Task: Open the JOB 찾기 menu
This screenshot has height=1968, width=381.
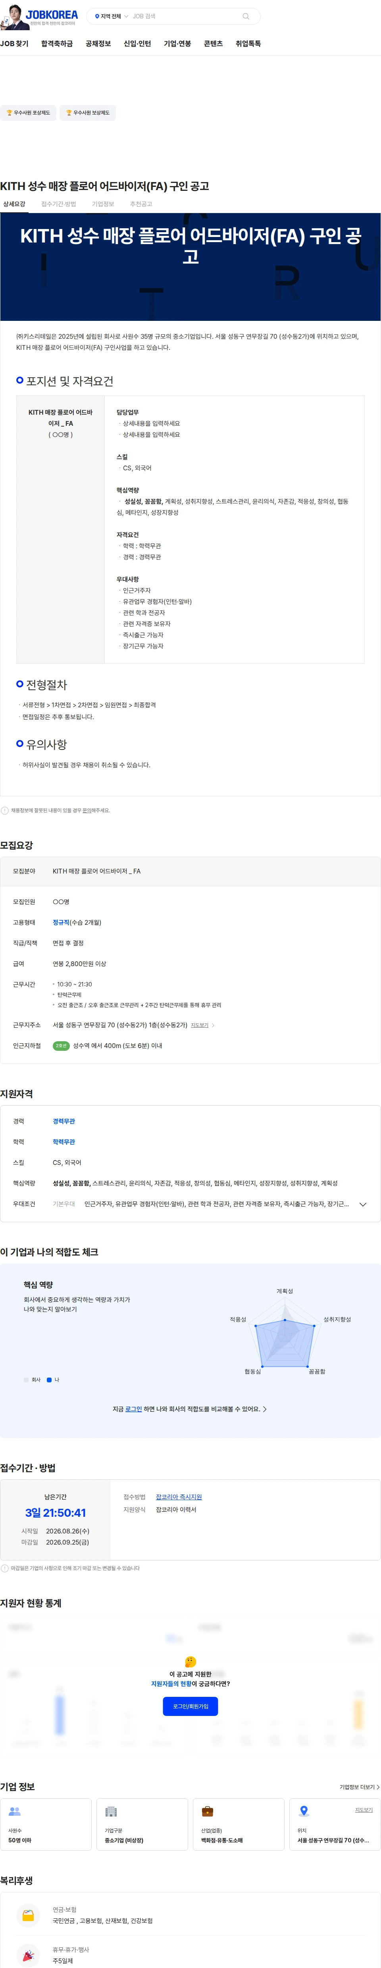Action: tap(14, 44)
